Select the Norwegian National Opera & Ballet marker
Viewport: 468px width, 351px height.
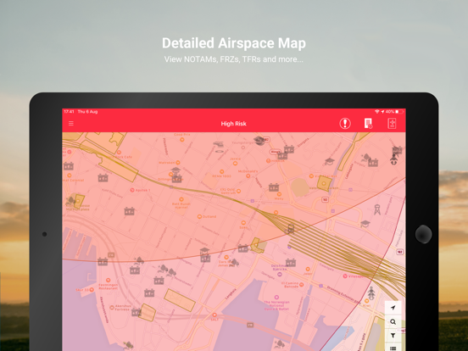point(276,298)
